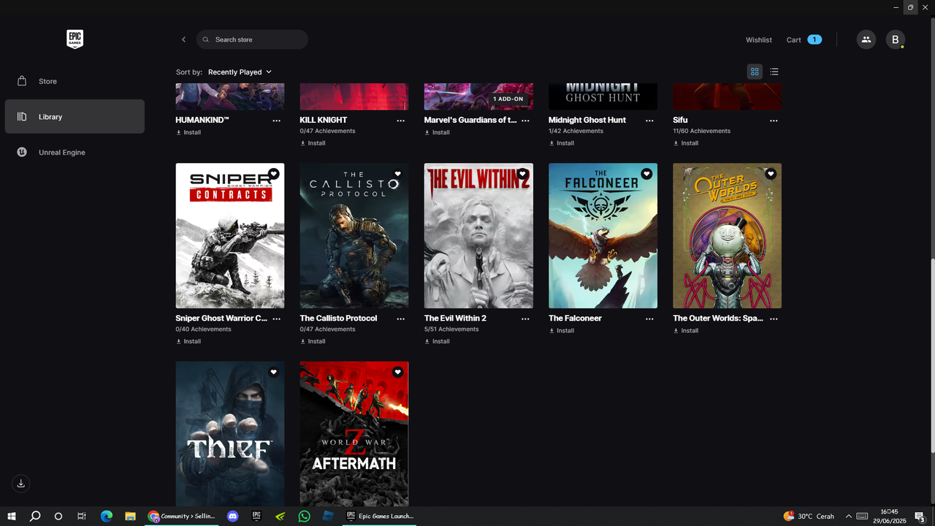Install The Outer Worlds: Spacer's Choice

point(686,331)
